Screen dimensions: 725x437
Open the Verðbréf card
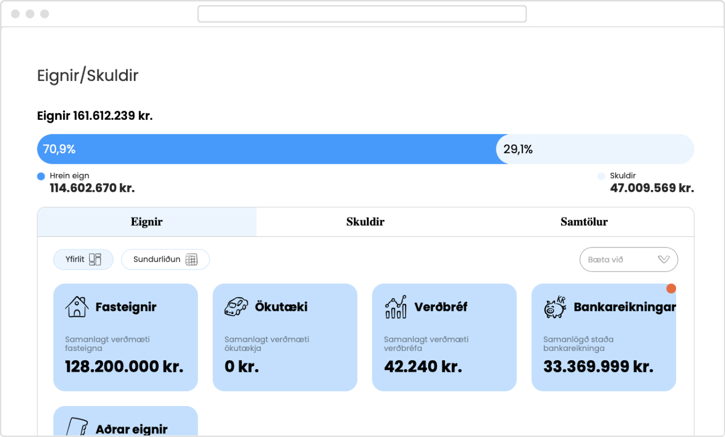coord(444,337)
